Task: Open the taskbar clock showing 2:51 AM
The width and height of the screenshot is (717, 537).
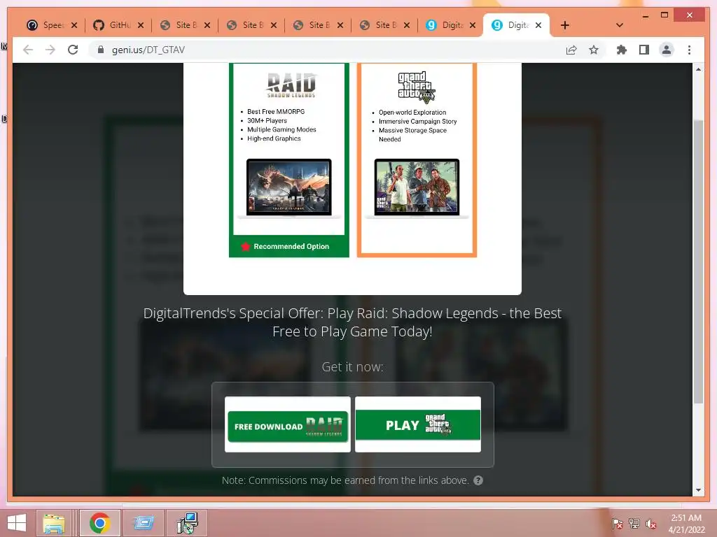Action: point(686,524)
